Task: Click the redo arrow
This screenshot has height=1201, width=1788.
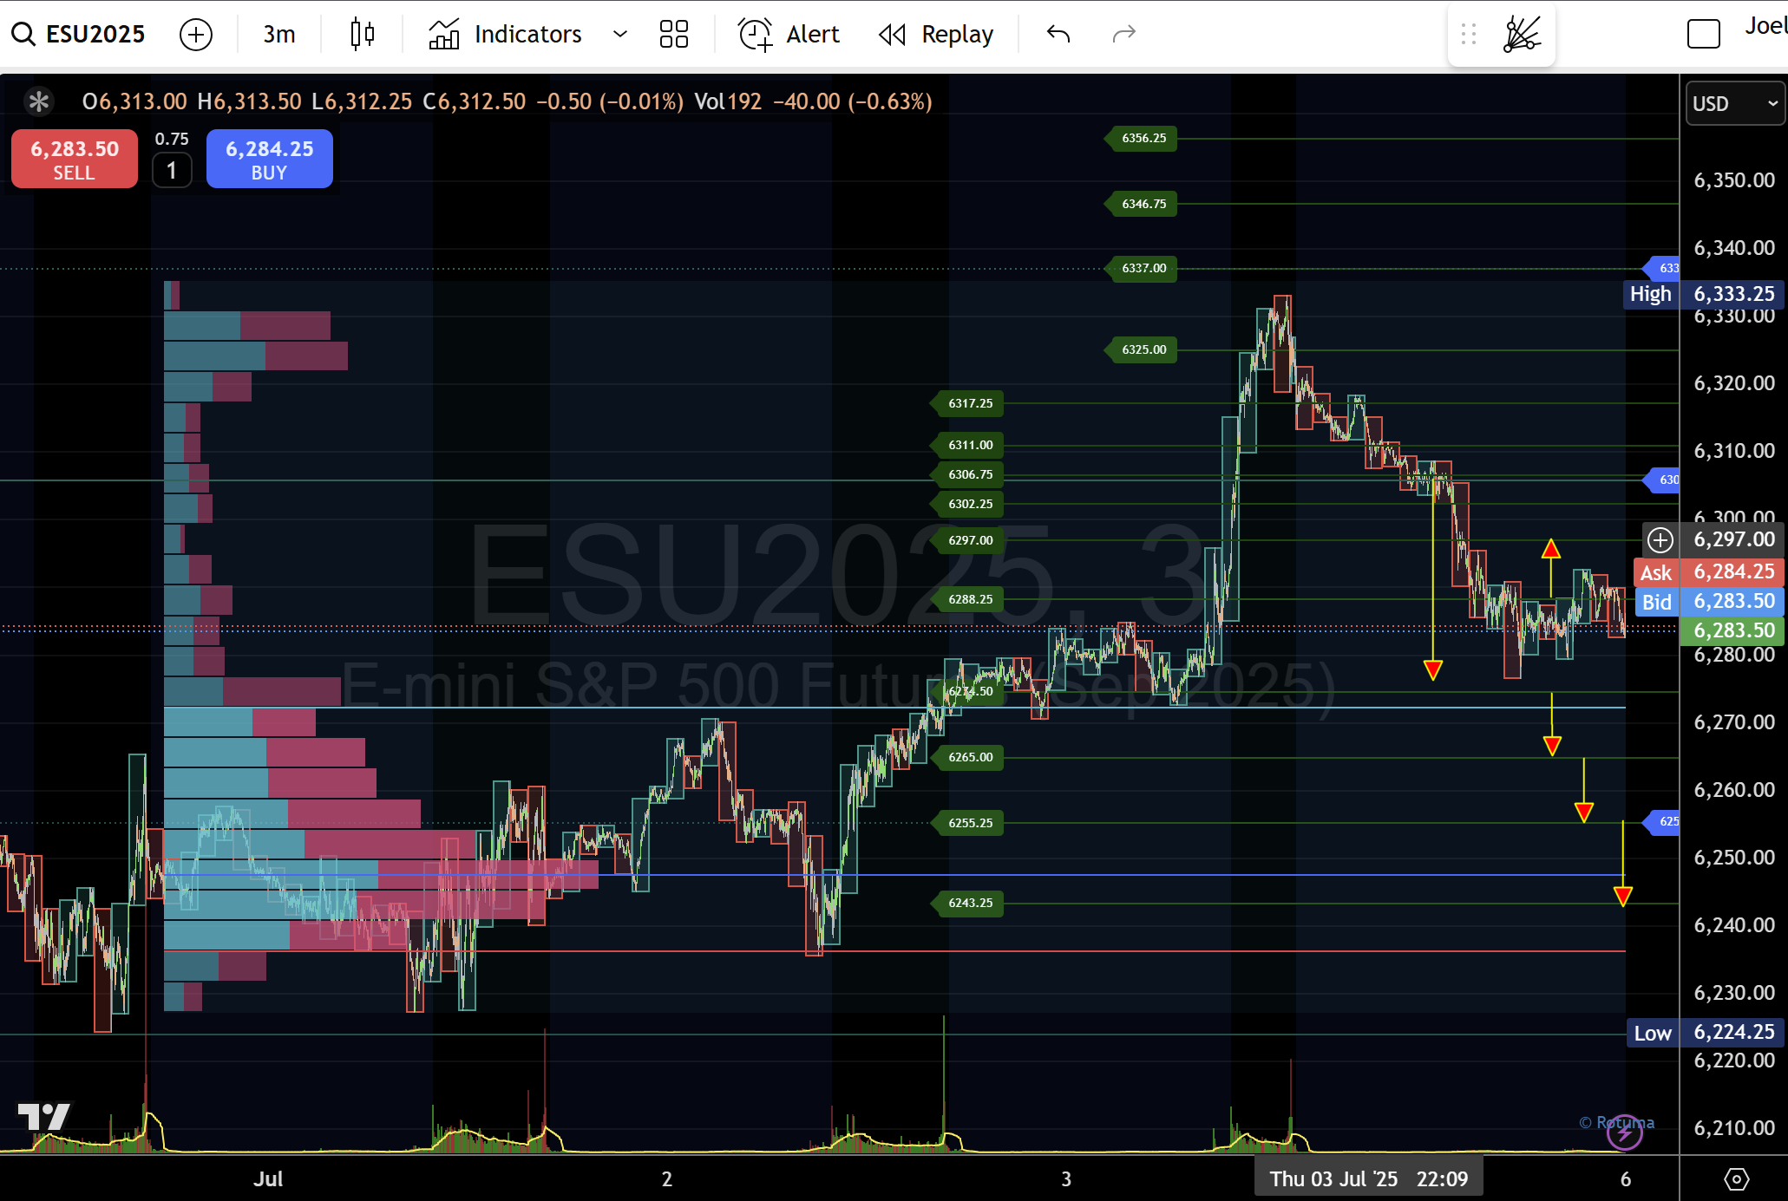Action: coord(1123,34)
